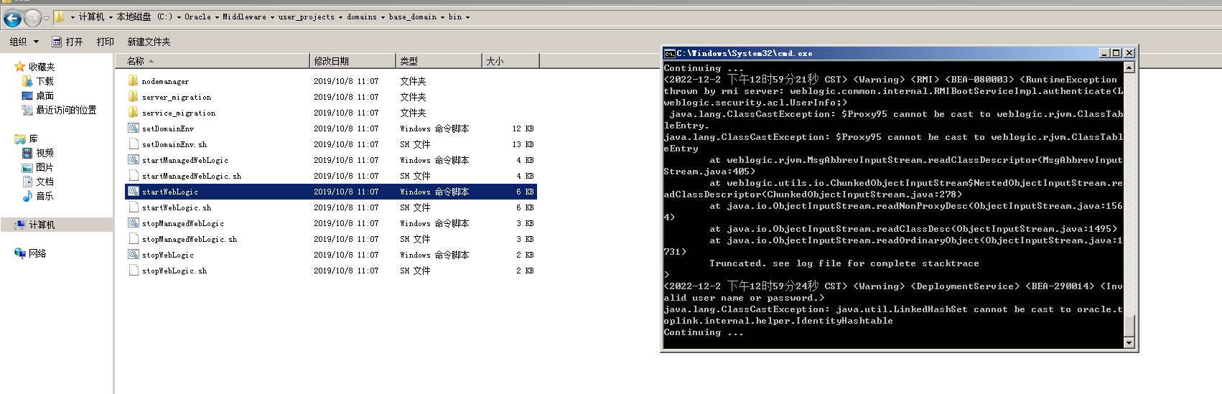
Task: Click the 收藏夹 star icon
Action: (20, 67)
